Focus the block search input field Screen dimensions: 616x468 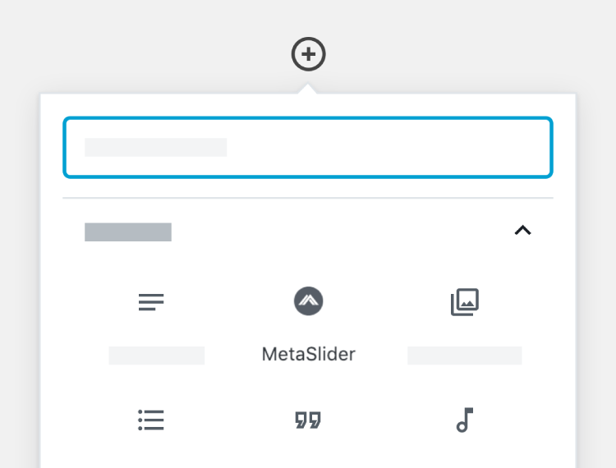pyautogui.click(x=308, y=147)
